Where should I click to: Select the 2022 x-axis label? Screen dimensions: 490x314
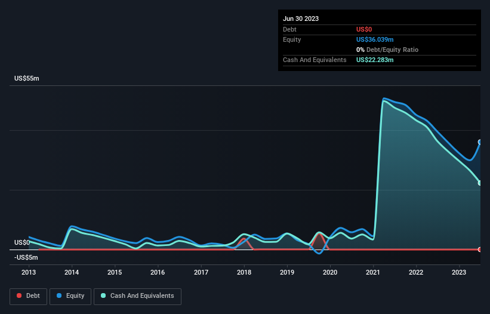pos(416,272)
